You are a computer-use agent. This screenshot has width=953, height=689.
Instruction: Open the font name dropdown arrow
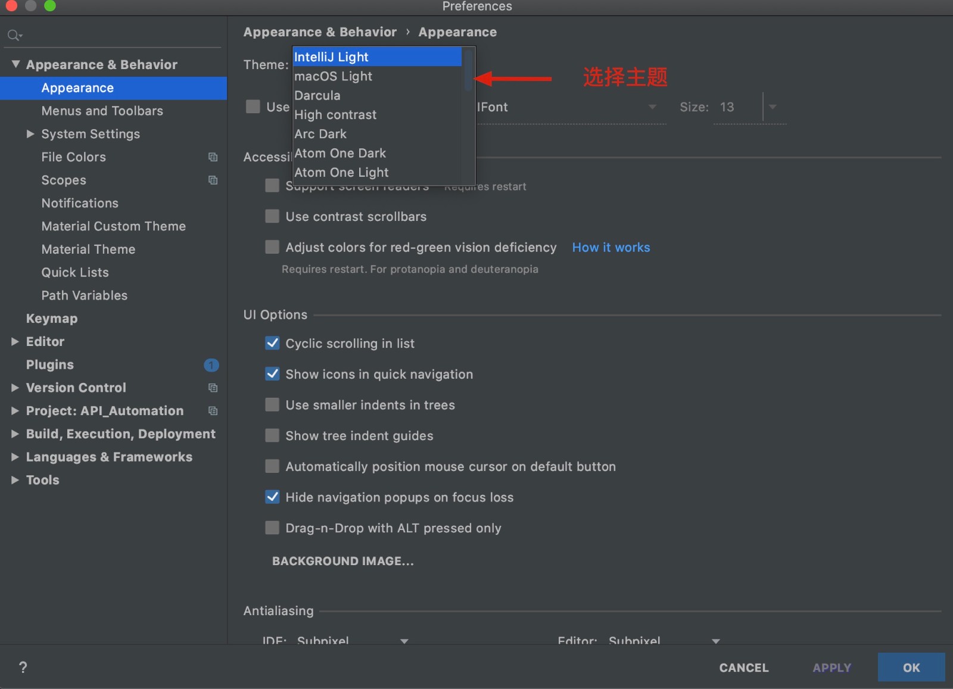pos(652,107)
